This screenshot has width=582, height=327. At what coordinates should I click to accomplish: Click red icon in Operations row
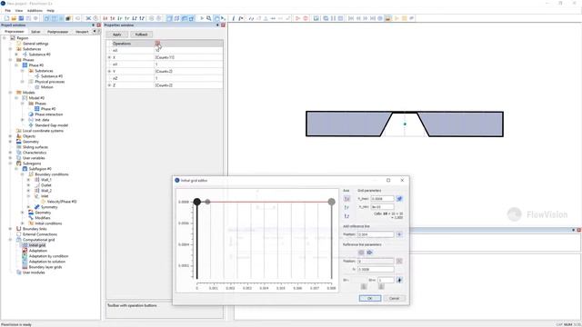click(157, 44)
